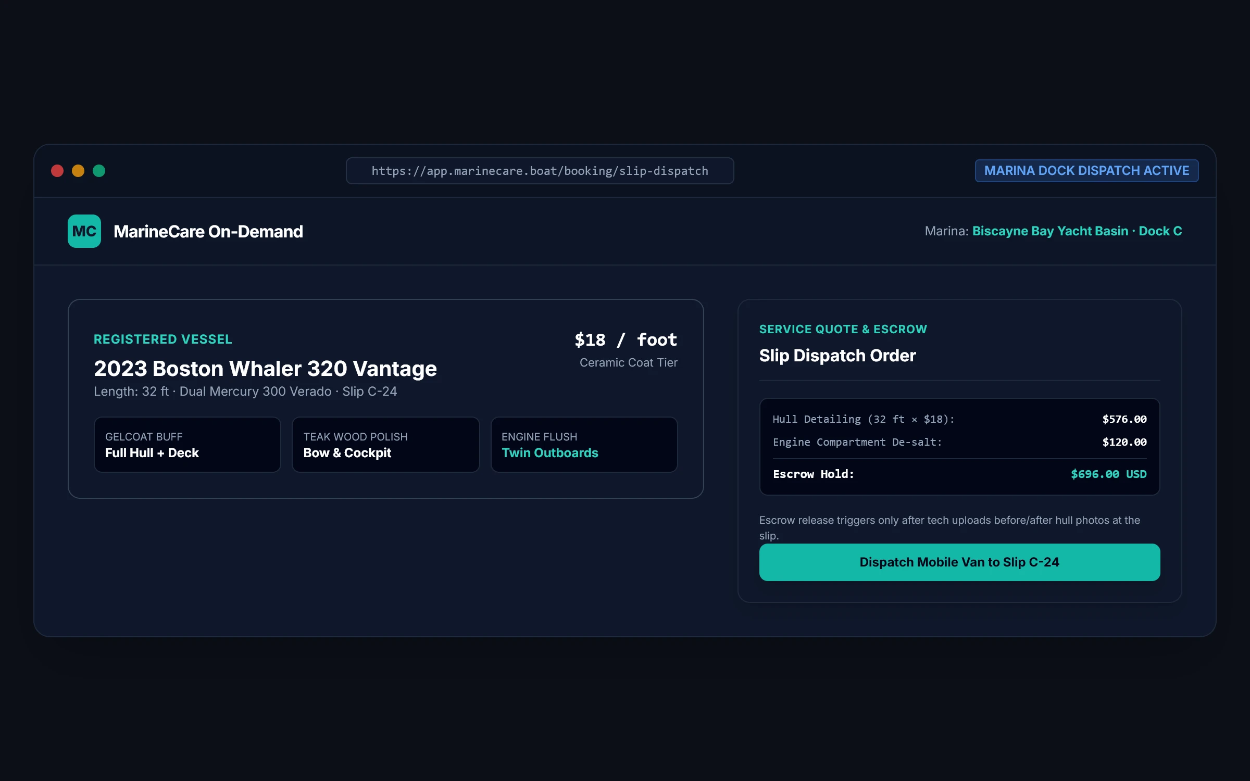Viewport: 1250px width, 781px height.
Task: Click the Service Quote & Escrow label
Action: pos(843,330)
